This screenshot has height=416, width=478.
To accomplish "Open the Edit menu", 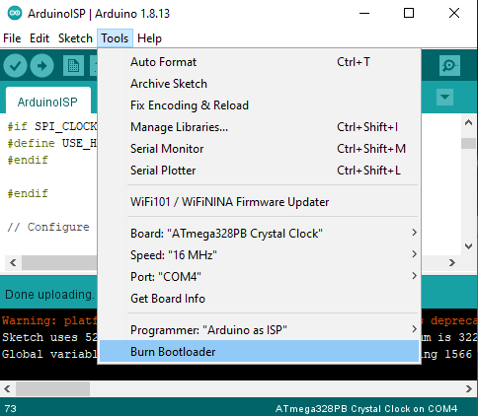I will pyautogui.click(x=40, y=38).
